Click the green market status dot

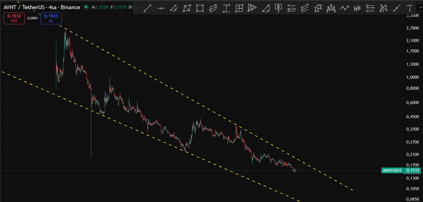(86, 7)
